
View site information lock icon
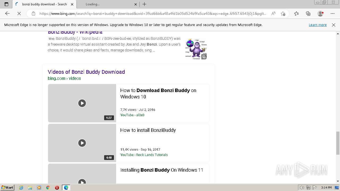(33, 14)
